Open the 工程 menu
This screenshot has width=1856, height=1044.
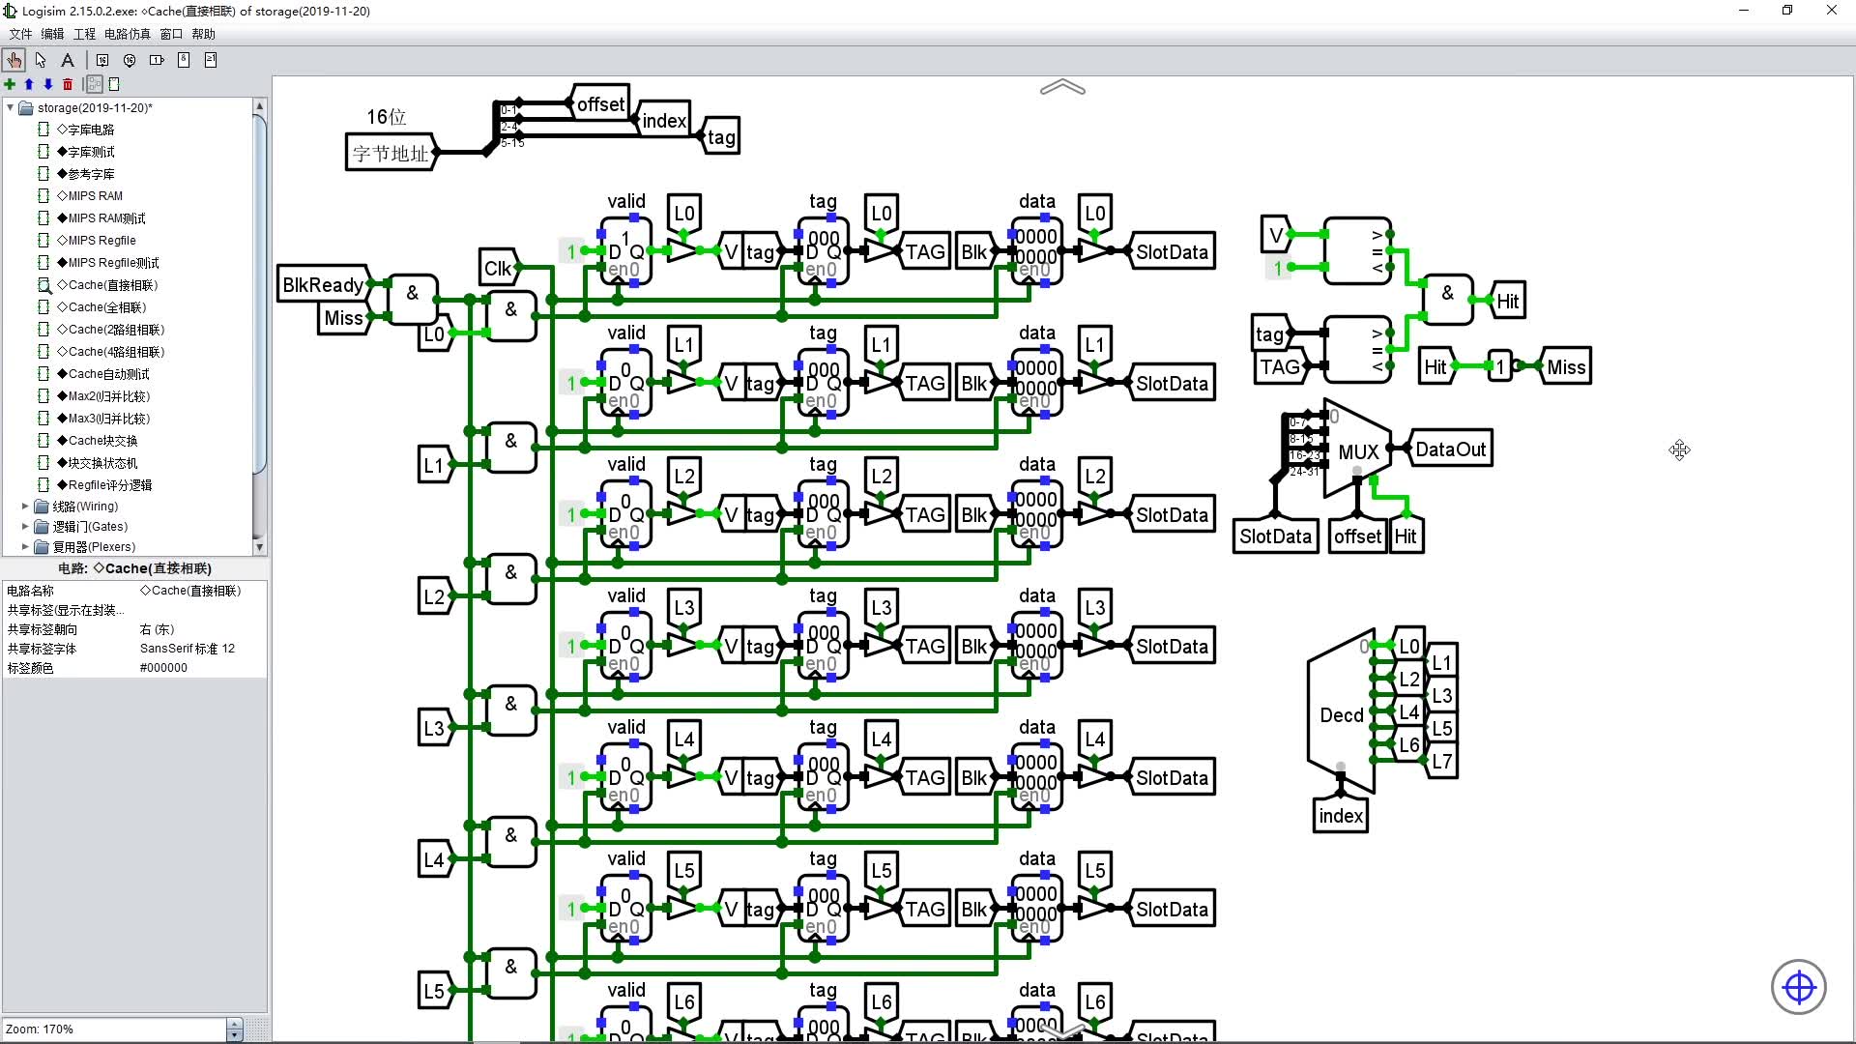tap(84, 34)
